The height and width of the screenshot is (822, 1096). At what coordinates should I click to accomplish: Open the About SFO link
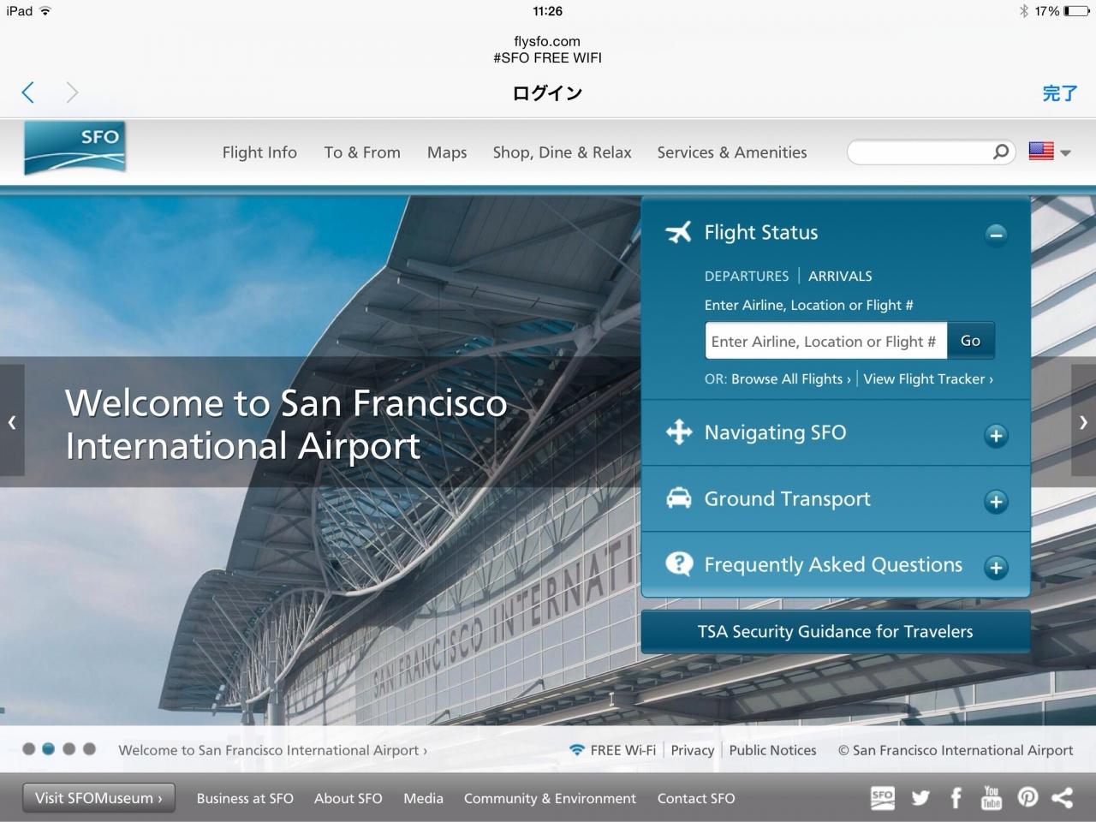(348, 798)
